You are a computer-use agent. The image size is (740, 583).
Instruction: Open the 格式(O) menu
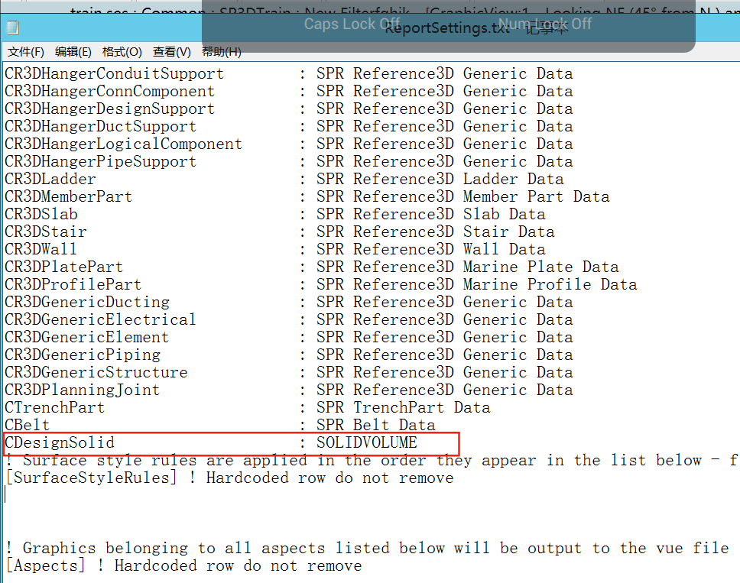(x=122, y=52)
